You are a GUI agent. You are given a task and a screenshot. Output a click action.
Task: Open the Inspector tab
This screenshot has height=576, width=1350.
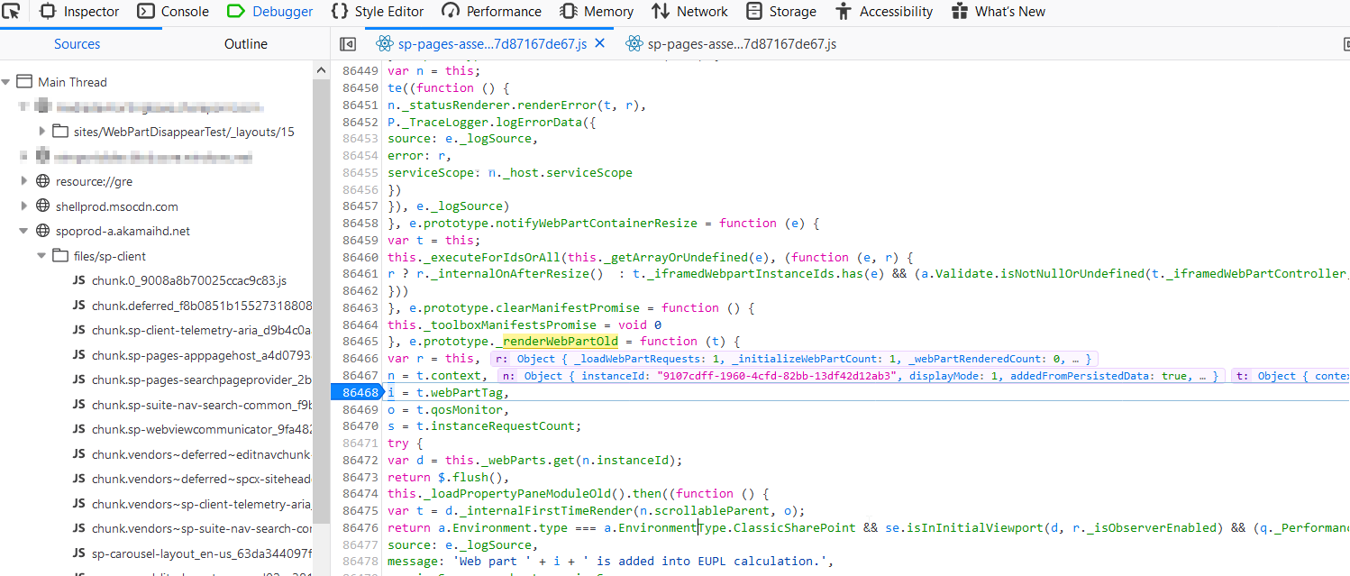[78, 12]
